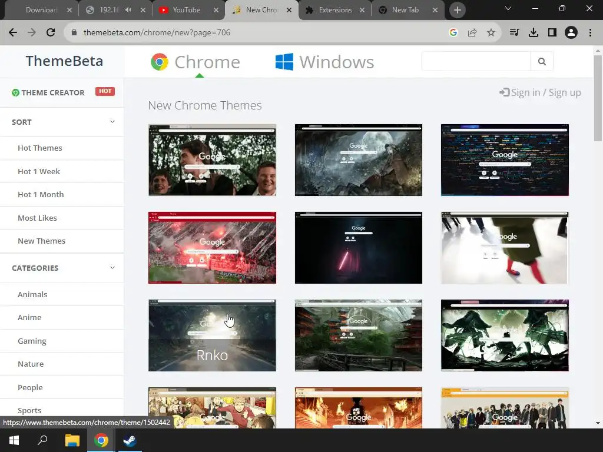Open the red stockings walking theme

coord(505,248)
